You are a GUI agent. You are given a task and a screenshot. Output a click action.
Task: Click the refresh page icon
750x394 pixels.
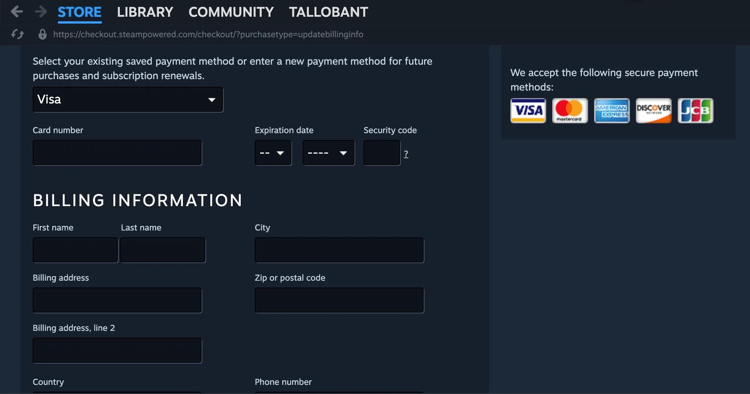tap(17, 34)
